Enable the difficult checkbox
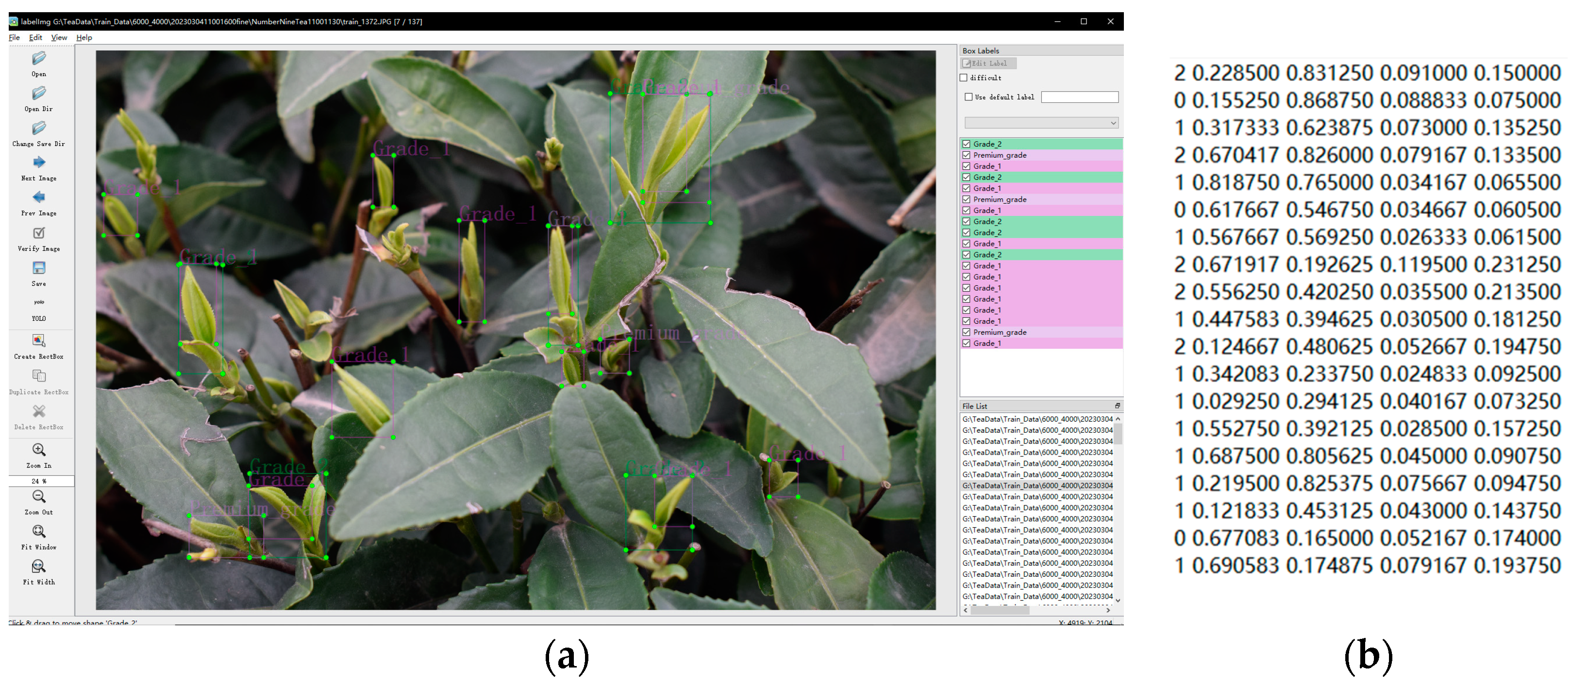This screenshot has height=684, width=1571. tap(964, 78)
